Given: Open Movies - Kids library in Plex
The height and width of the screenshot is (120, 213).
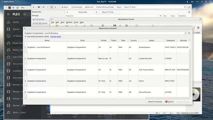Looking at the screenshot, I should (19, 105).
